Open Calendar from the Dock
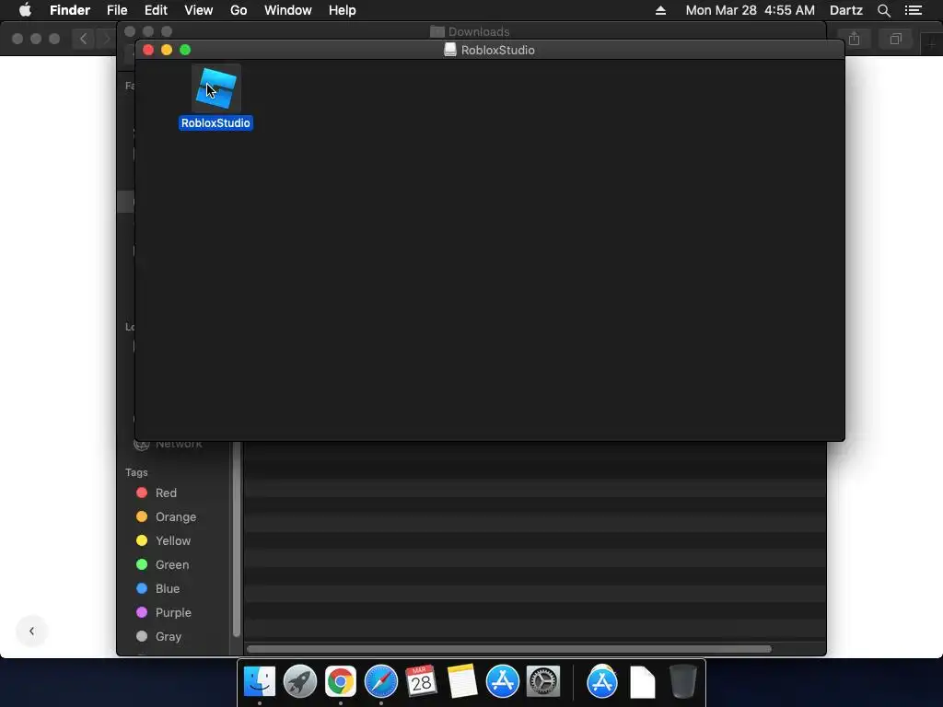The width and height of the screenshot is (943, 707). click(421, 681)
